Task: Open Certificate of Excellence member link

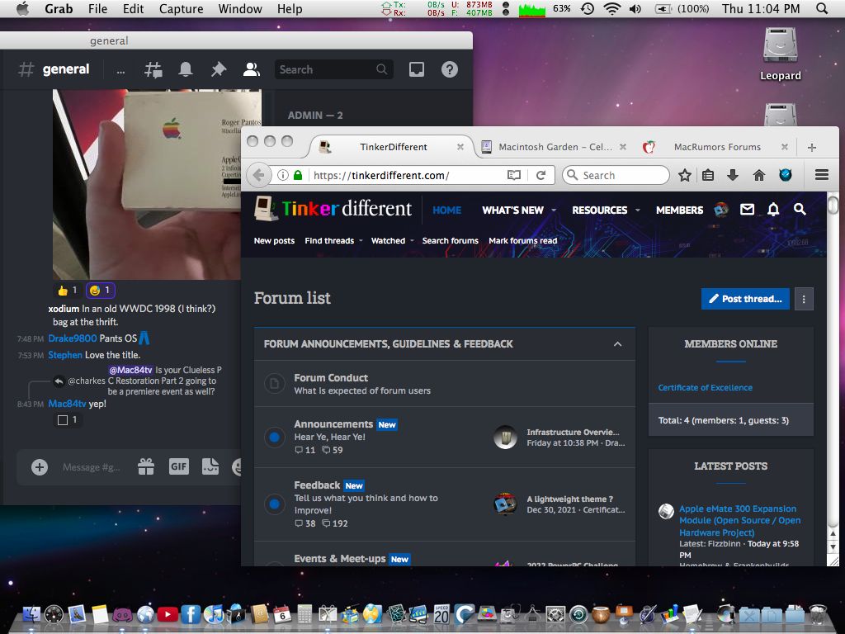Action: 705,388
